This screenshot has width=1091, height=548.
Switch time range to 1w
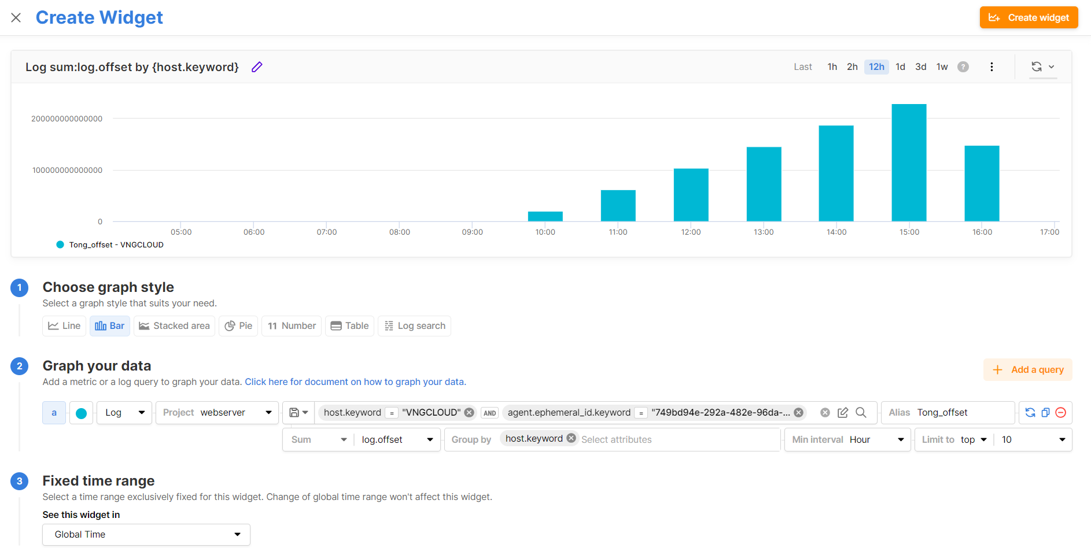[x=942, y=67]
